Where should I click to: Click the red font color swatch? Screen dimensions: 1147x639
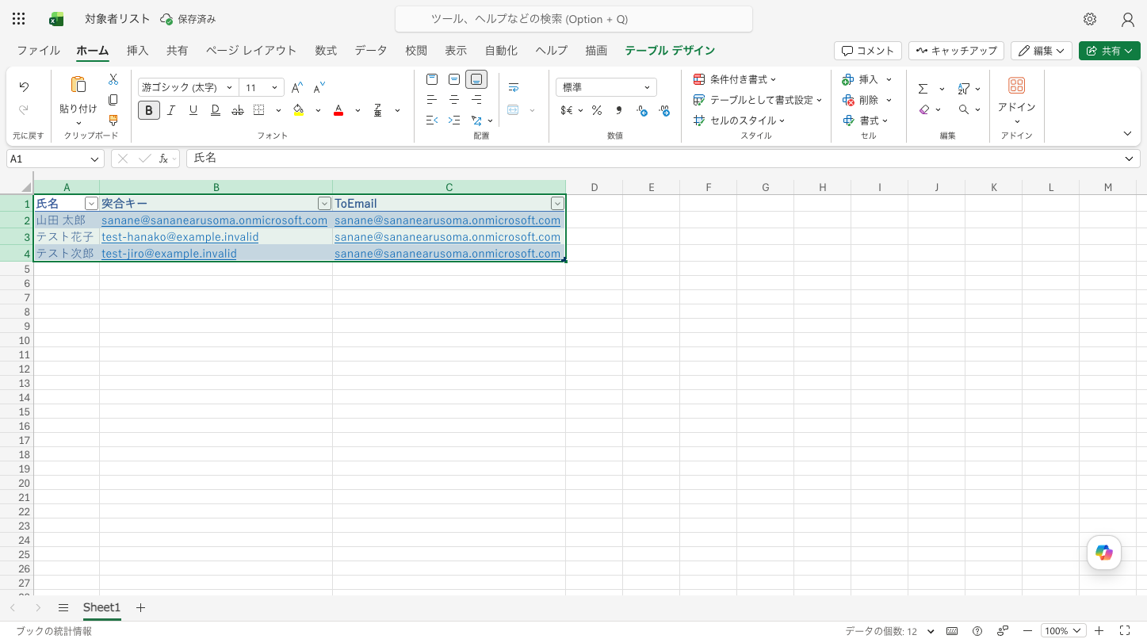click(x=338, y=110)
